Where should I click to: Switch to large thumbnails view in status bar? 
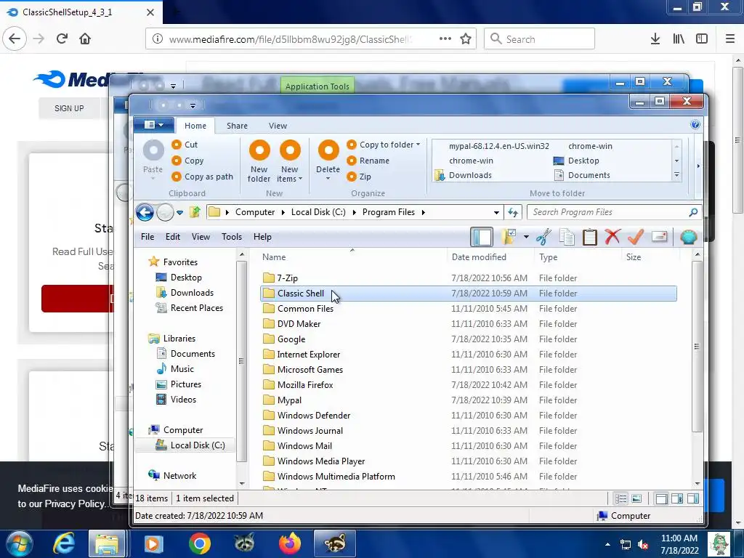click(636, 498)
